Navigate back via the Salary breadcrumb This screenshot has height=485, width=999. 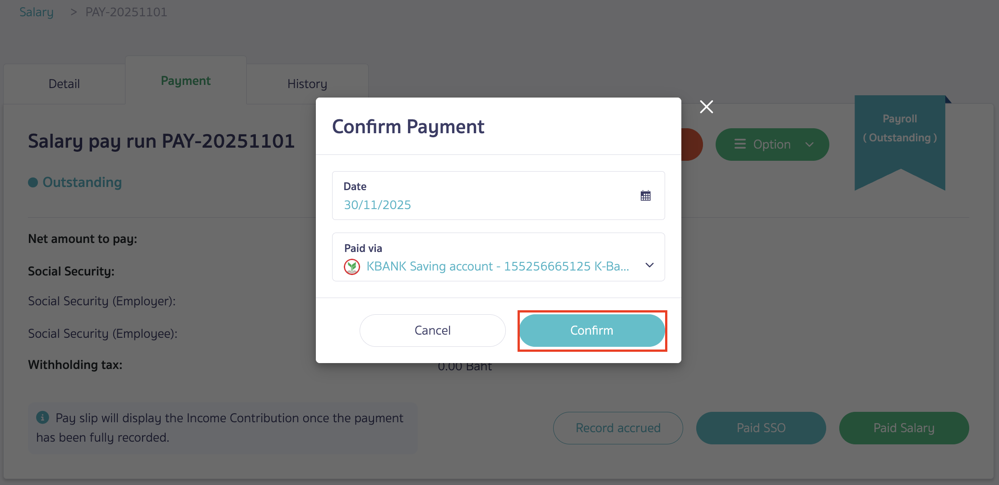click(36, 12)
